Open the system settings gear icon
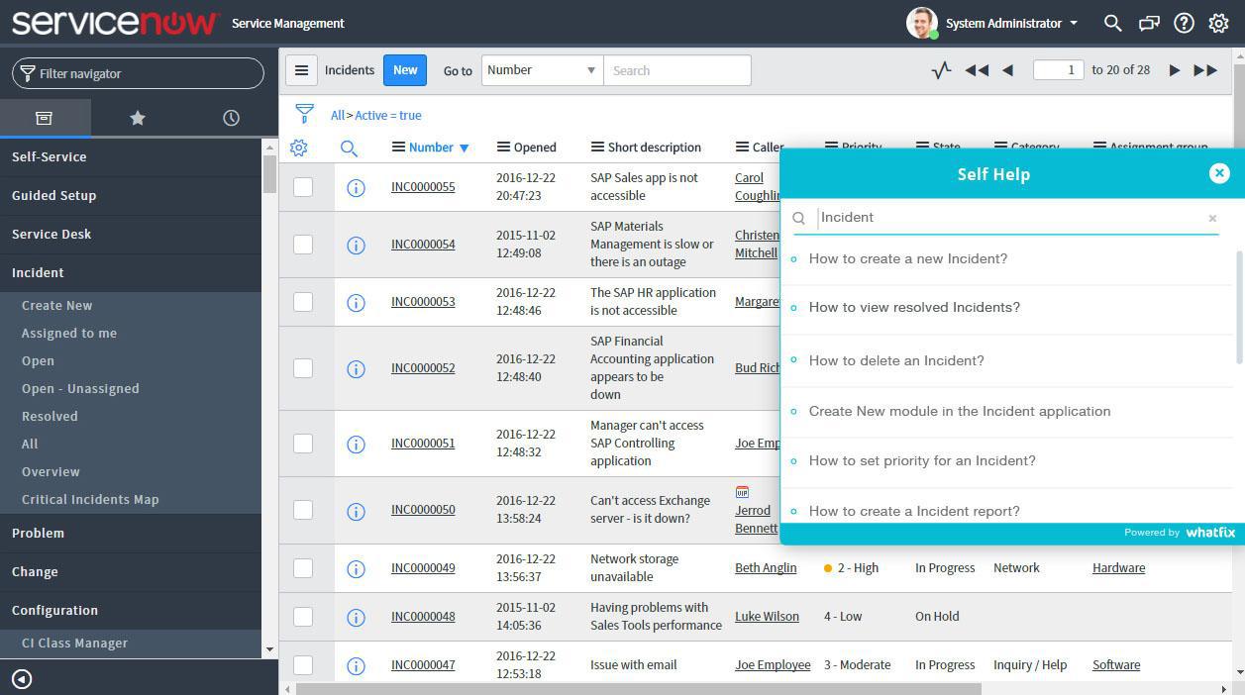This screenshot has height=695, width=1245. coord(1218,23)
